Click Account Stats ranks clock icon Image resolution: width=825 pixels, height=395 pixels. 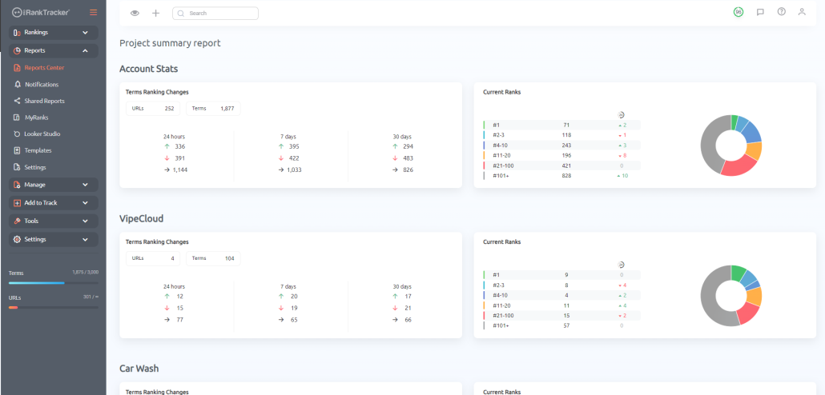pyautogui.click(x=621, y=114)
